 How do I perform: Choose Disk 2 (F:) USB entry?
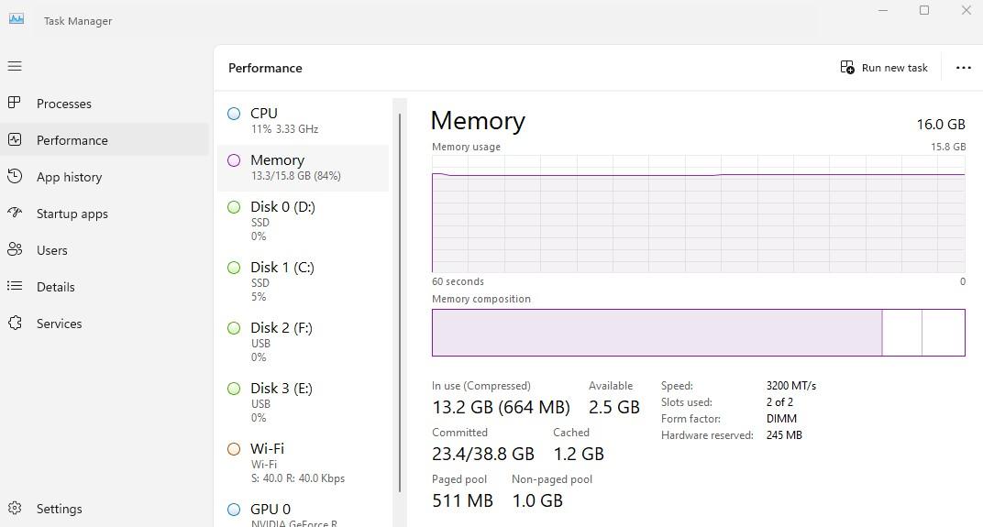(x=303, y=342)
